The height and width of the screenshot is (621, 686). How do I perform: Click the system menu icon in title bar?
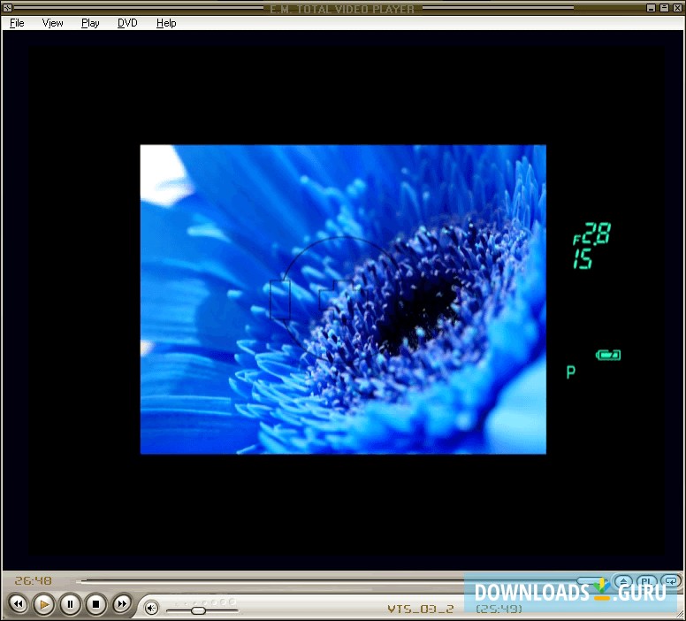pyautogui.click(x=6, y=7)
